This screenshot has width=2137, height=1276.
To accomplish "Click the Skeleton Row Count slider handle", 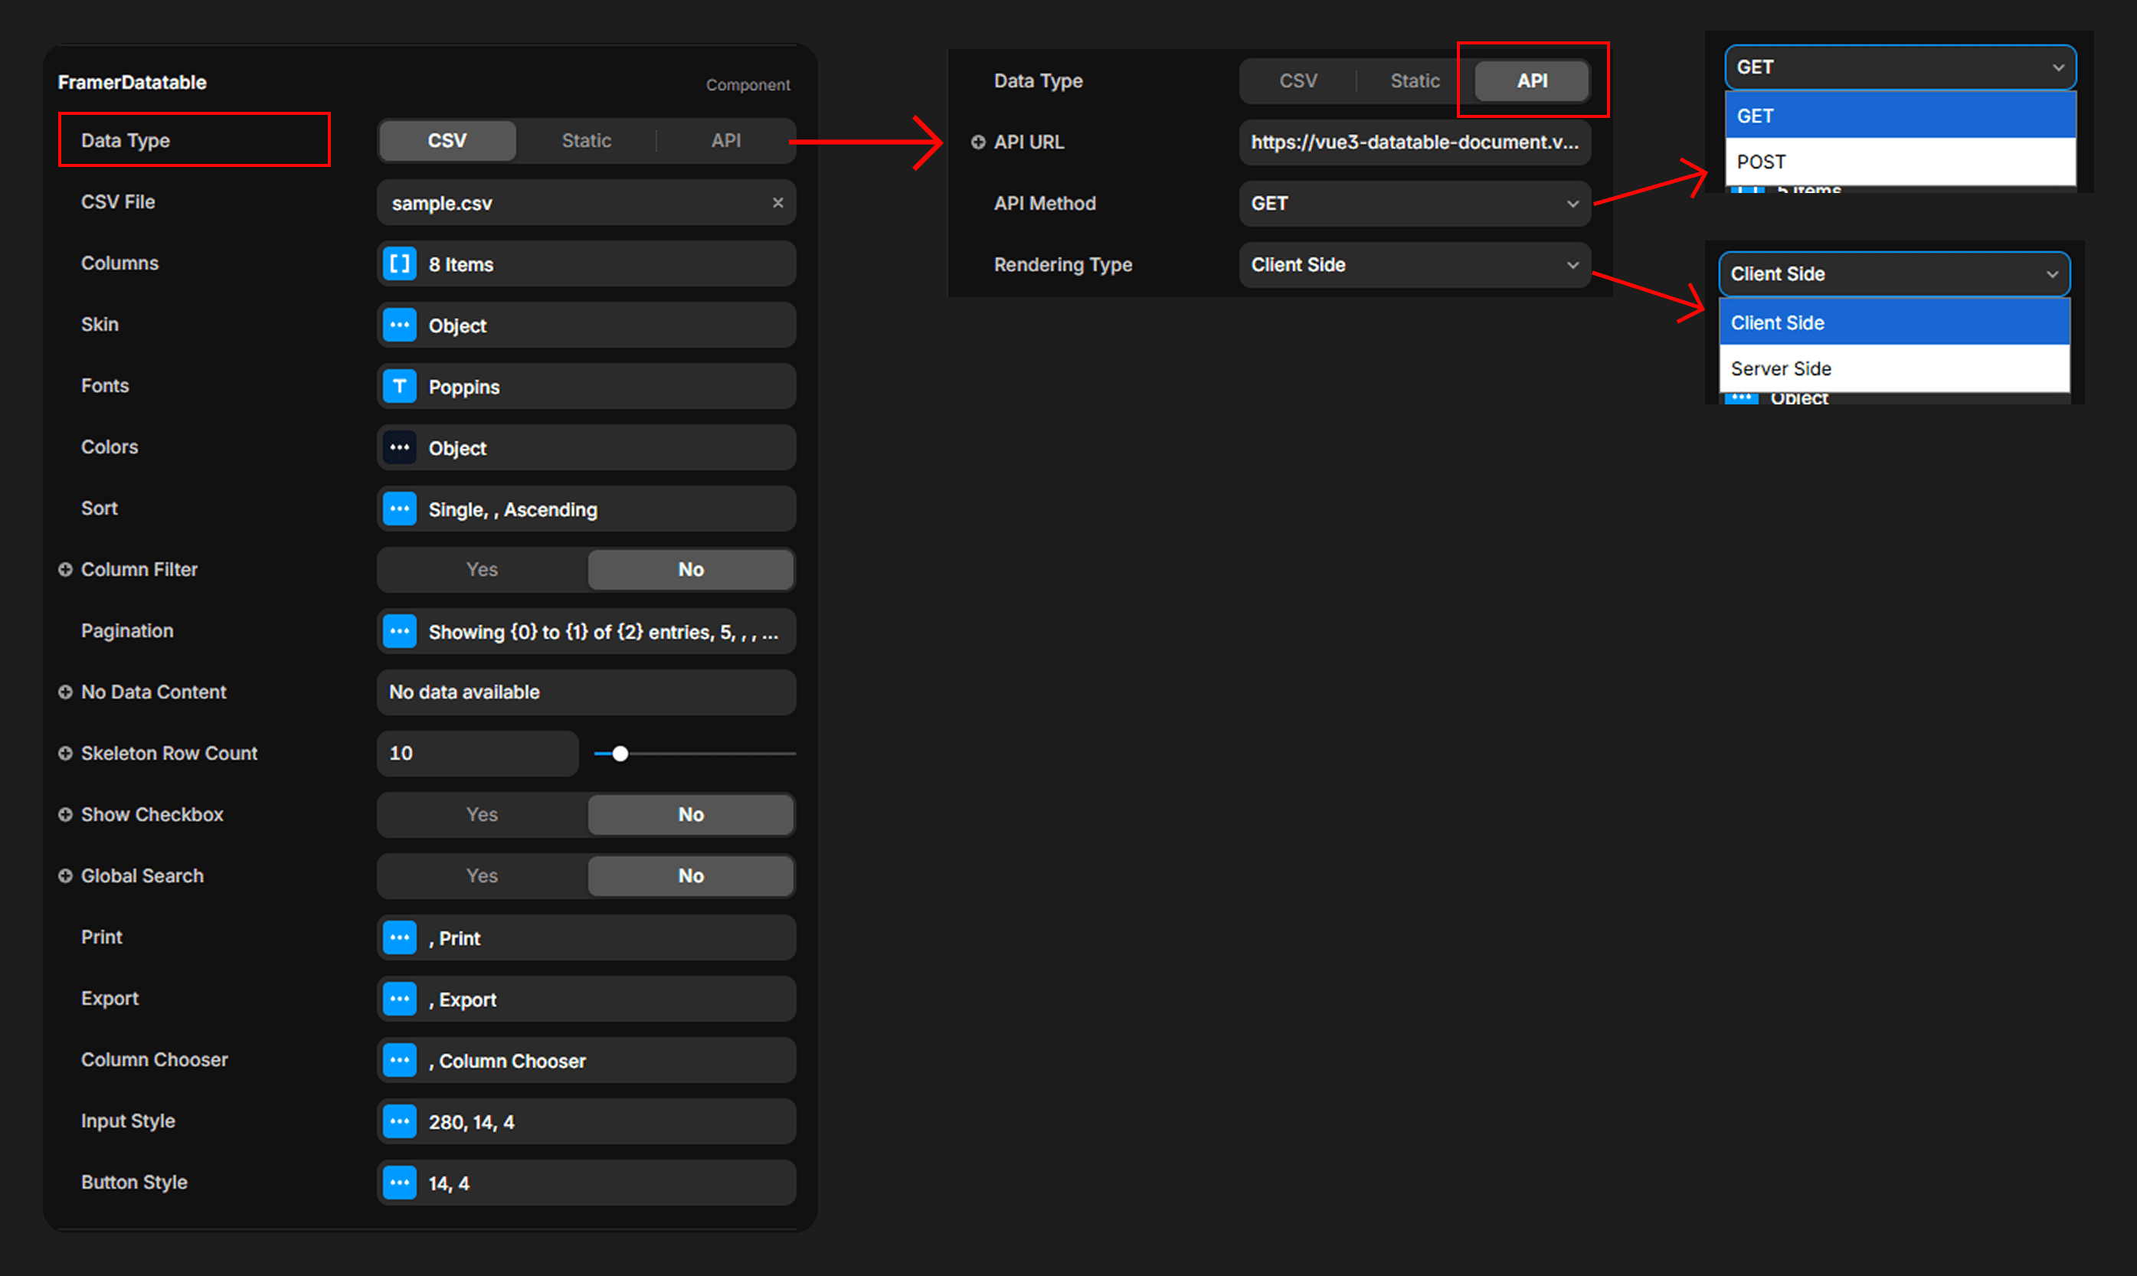I will tap(620, 754).
